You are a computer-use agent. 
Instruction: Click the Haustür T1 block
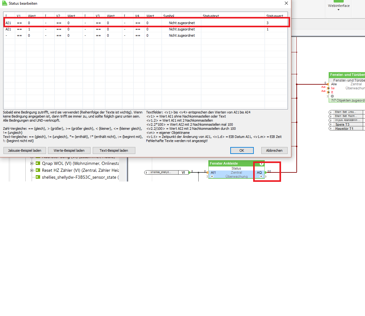[347, 129]
